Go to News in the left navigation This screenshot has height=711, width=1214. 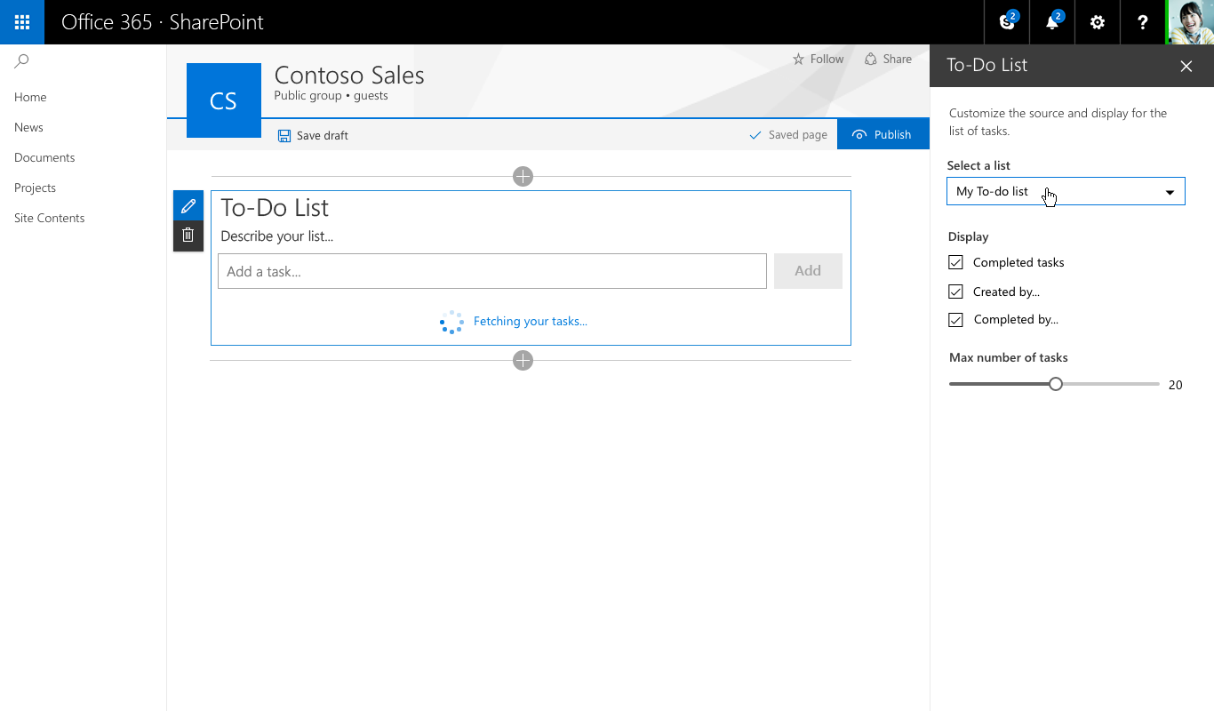tap(28, 127)
